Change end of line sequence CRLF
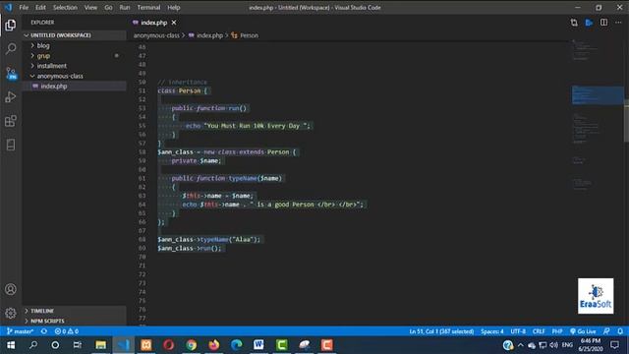Viewport: 629px width, 354px height. coord(539,331)
